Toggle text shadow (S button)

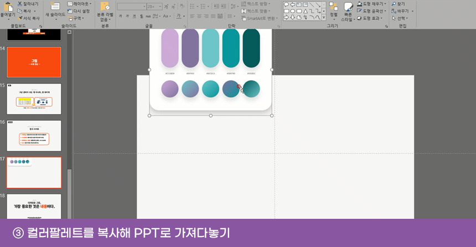142,16
